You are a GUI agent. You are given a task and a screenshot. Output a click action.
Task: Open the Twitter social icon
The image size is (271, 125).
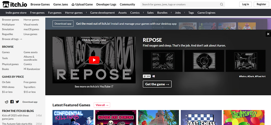[17, 102]
